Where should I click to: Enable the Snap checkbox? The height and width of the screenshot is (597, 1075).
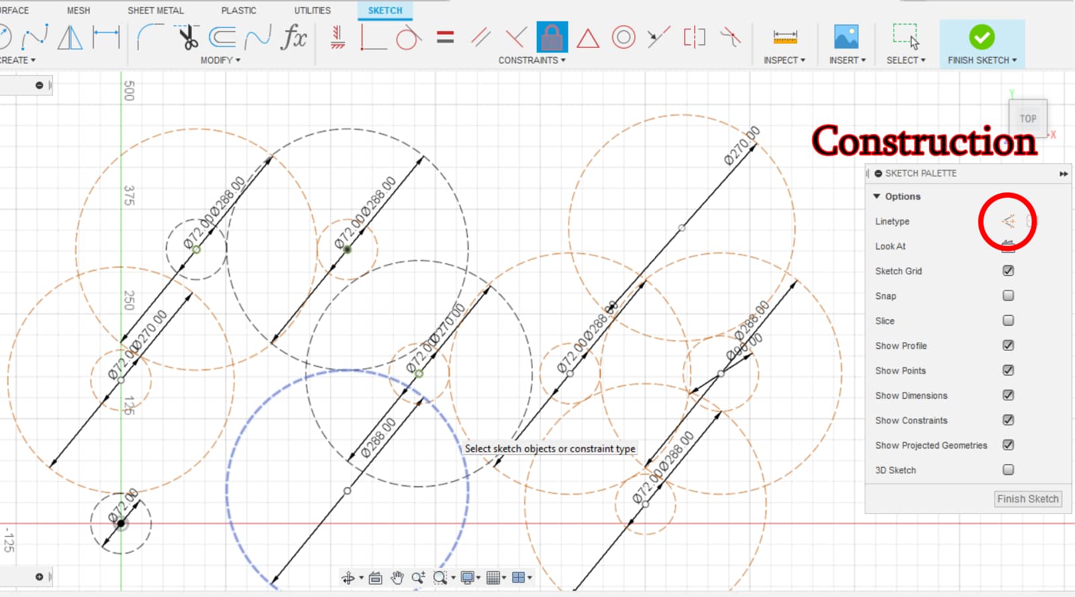(x=1008, y=295)
